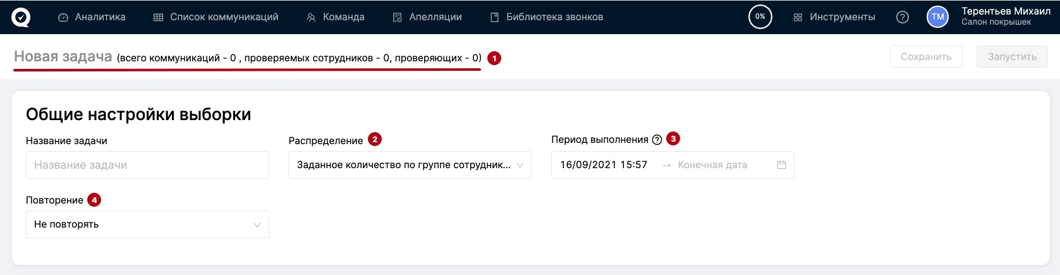The width and height of the screenshot is (1060, 275).
Task: Click the TM user avatar
Action: pos(937,17)
